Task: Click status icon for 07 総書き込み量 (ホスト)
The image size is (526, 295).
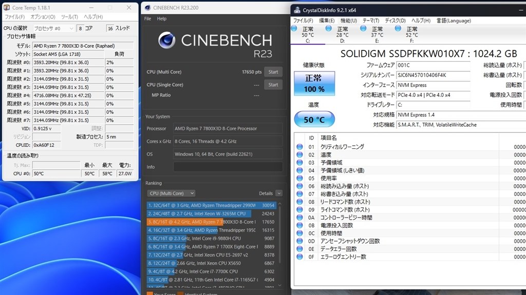Action: 299,194
